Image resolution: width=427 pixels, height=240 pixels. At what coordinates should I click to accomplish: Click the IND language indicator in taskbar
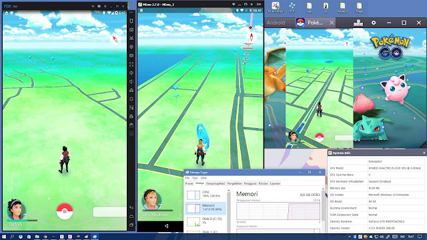tap(402, 237)
